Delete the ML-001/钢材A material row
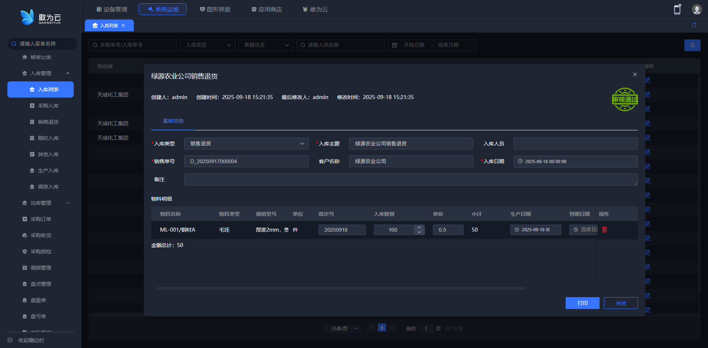The width and height of the screenshot is (708, 348). tap(604, 229)
